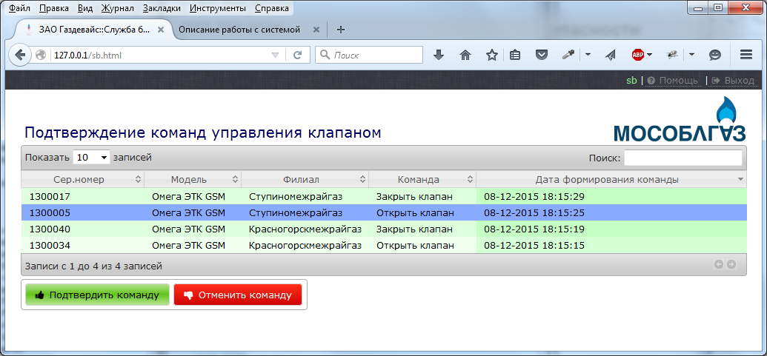The image size is (767, 356).
Task: Open a new tab with plus
Action: 341,30
